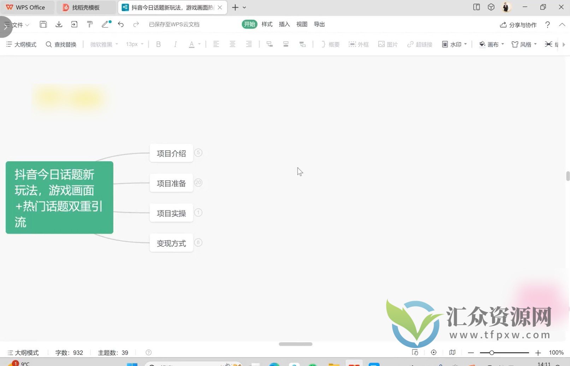The width and height of the screenshot is (570, 366).
Task: Toggle bold formatting in the toolbar
Action: (x=158, y=44)
